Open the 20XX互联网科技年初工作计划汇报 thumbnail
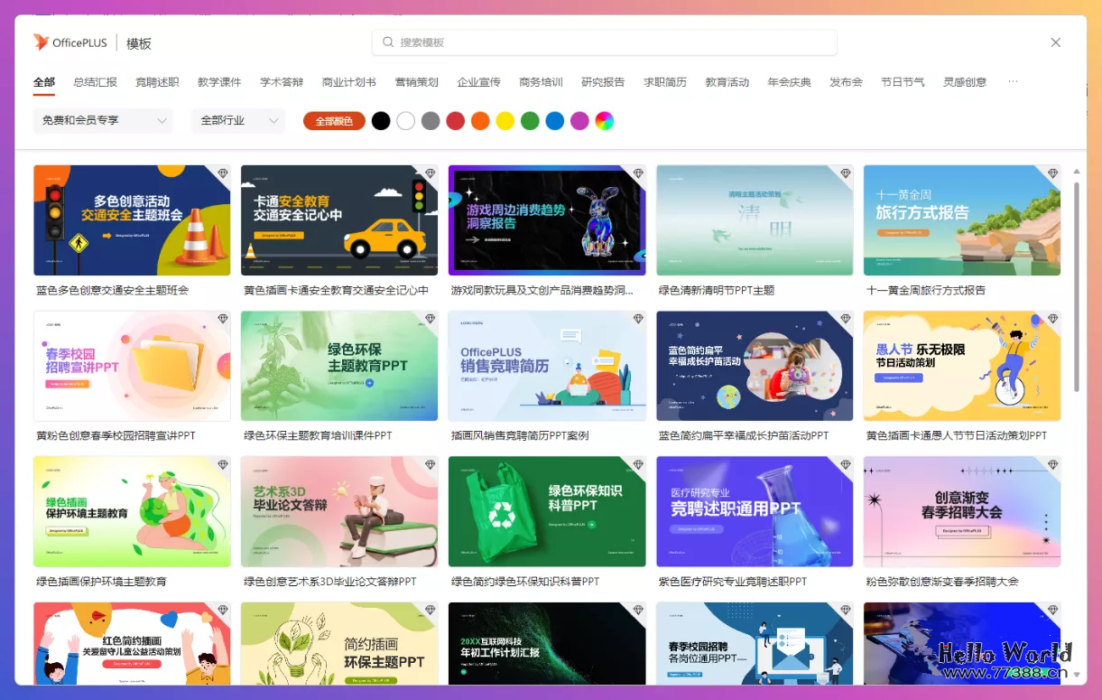 point(547,643)
